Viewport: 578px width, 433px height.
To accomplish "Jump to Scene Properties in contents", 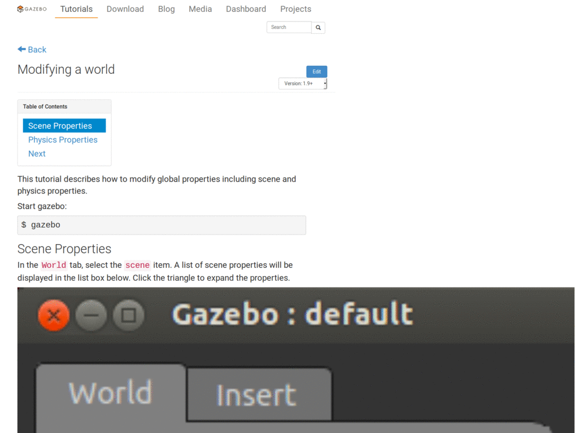I will coord(64,126).
